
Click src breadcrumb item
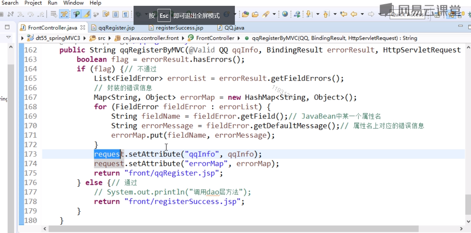click(97, 38)
